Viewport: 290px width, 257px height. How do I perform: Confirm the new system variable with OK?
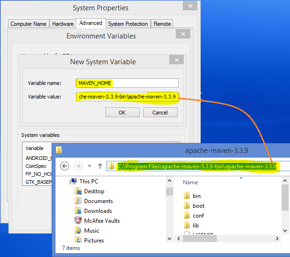(x=122, y=113)
